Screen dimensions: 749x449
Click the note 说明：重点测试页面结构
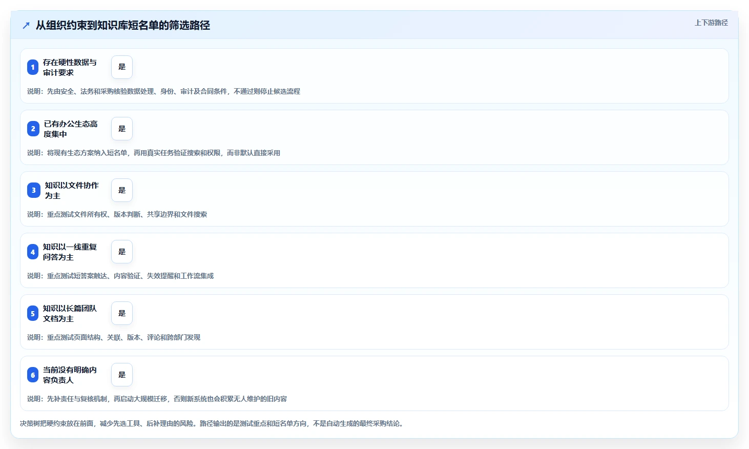(x=114, y=337)
